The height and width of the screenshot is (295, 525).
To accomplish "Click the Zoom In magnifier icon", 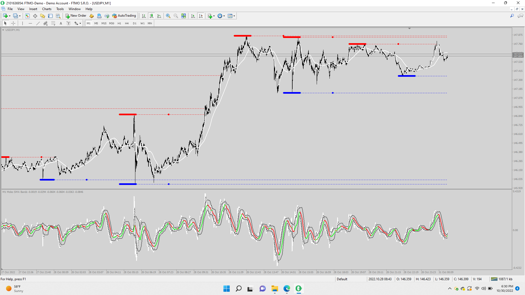I will coord(168,16).
